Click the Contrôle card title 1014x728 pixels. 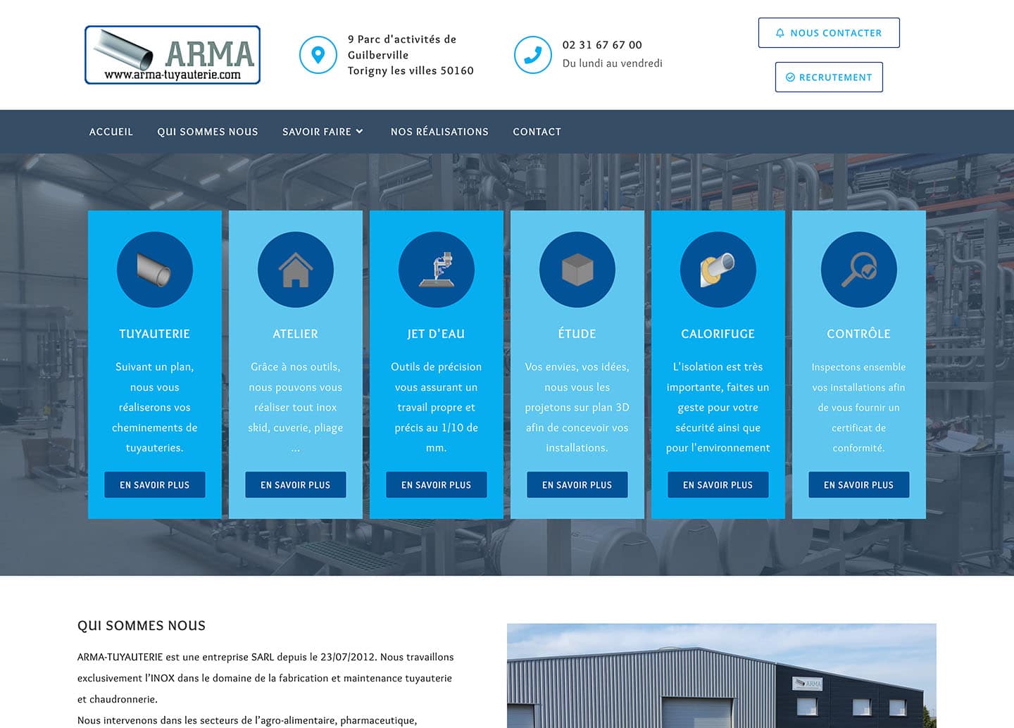(x=859, y=334)
